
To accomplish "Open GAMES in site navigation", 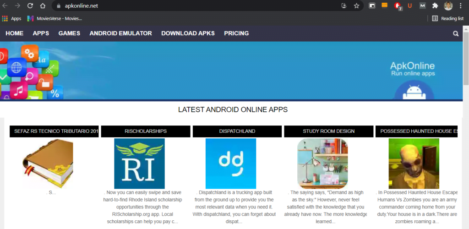I will [x=70, y=33].
